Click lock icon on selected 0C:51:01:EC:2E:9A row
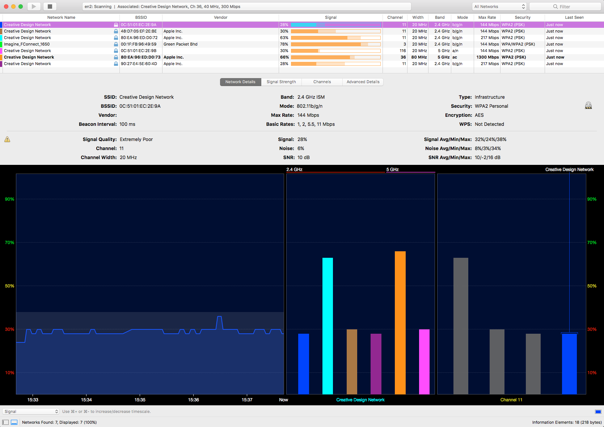Viewport: 604px width, 427px height. tap(116, 25)
